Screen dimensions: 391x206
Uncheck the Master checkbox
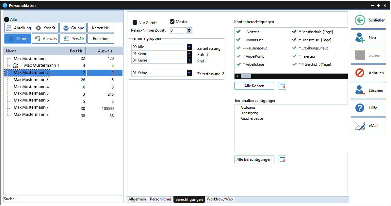172,22
